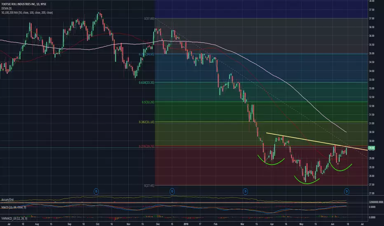Viewport: 384px width, 226px height.
Task: Click the 2018 label on time axis
Action: (x=186, y=224)
